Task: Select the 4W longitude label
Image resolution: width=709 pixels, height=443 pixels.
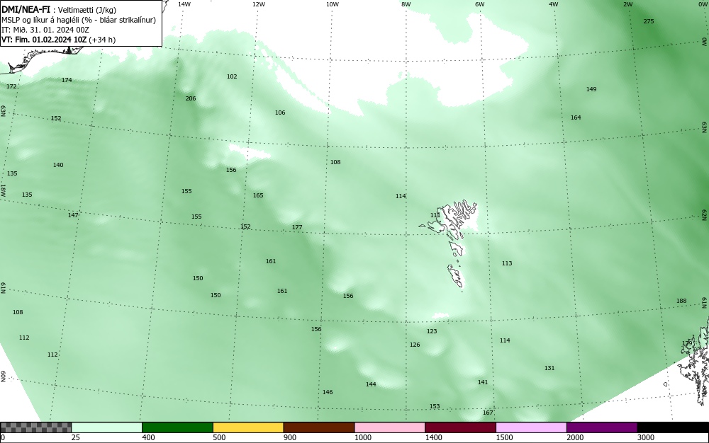Action: coord(554,4)
